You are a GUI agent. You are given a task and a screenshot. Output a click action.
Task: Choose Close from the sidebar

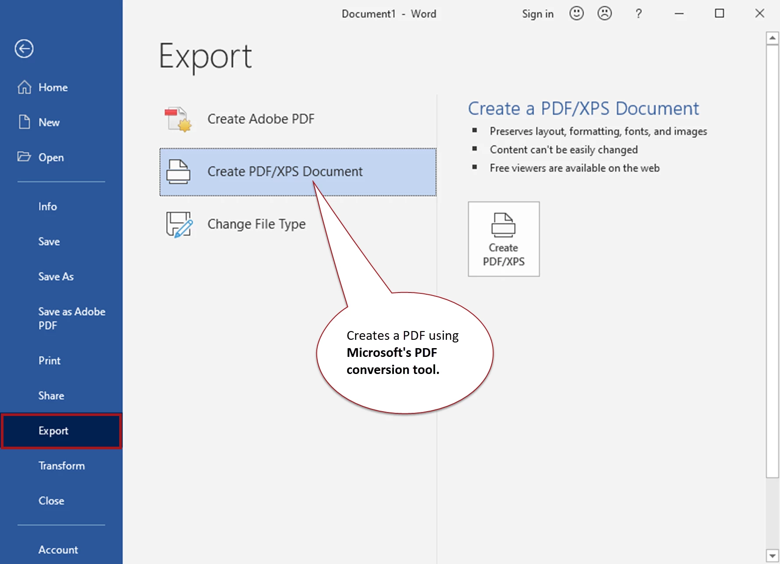click(51, 501)
